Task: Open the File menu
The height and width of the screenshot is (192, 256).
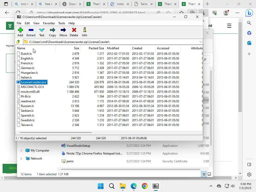Action: 19,23
